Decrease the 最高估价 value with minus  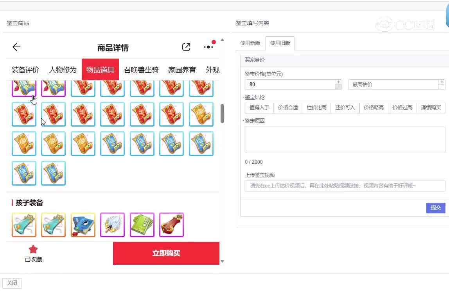coord(442,87)
